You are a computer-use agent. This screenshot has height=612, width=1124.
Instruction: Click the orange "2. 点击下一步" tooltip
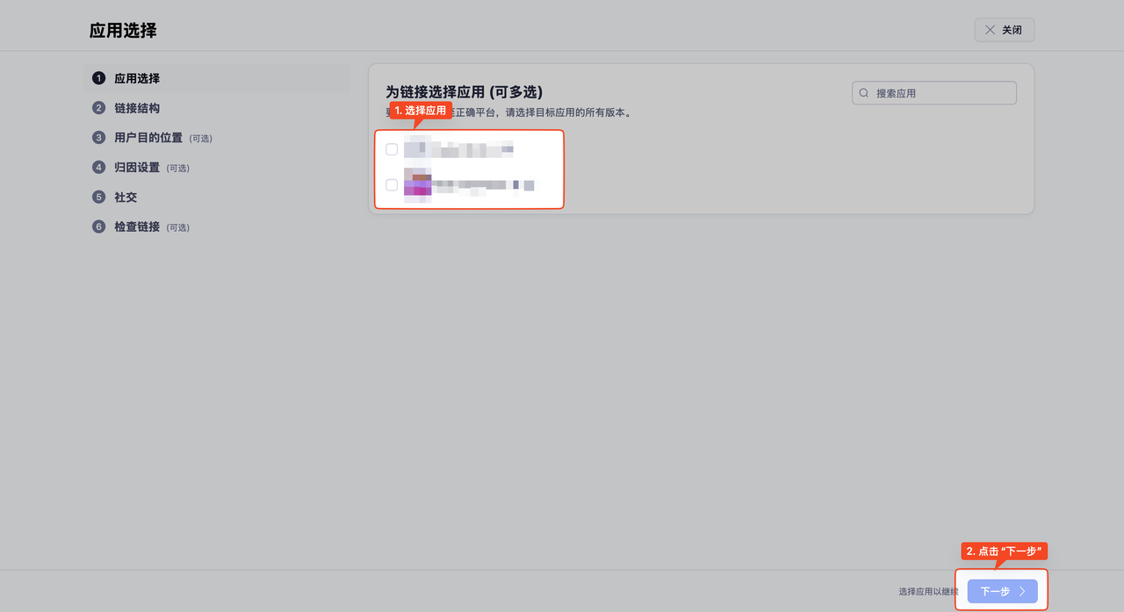pyautogui.click(x=1005, y=551)
